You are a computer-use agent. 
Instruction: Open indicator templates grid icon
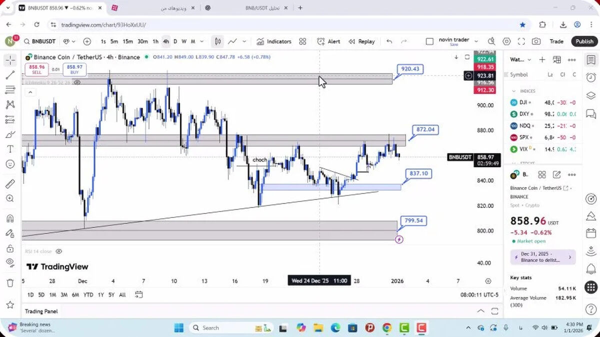(x=302, y=41)
